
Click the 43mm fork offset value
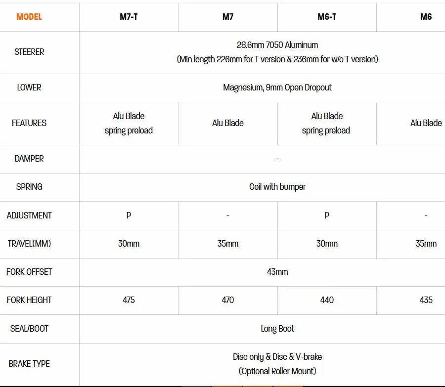[277, 272]
